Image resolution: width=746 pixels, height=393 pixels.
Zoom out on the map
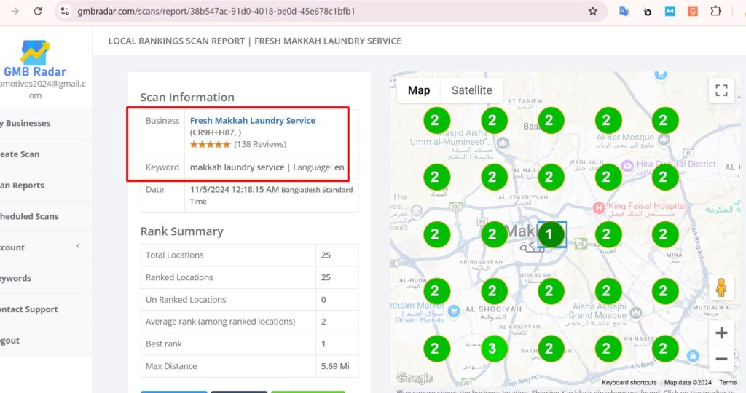tap(721, 359)
